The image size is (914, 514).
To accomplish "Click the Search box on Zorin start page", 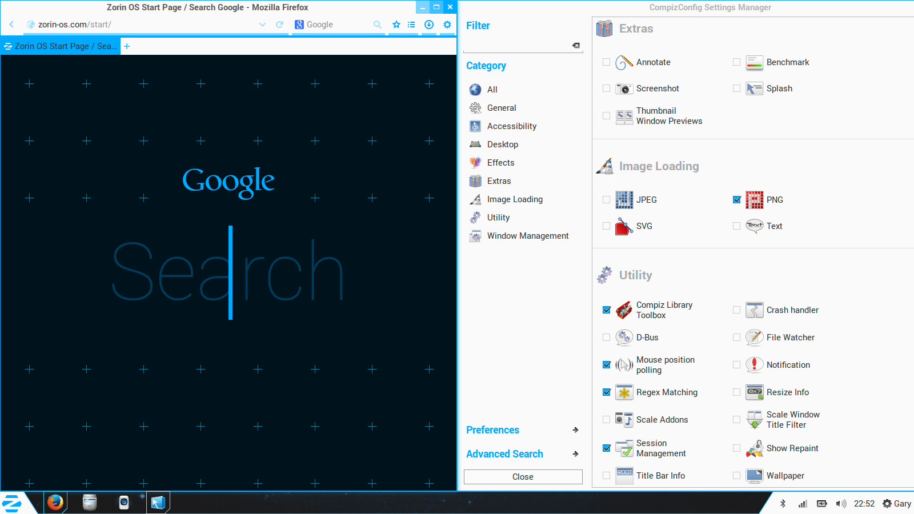I will click(x=228, y=272).
